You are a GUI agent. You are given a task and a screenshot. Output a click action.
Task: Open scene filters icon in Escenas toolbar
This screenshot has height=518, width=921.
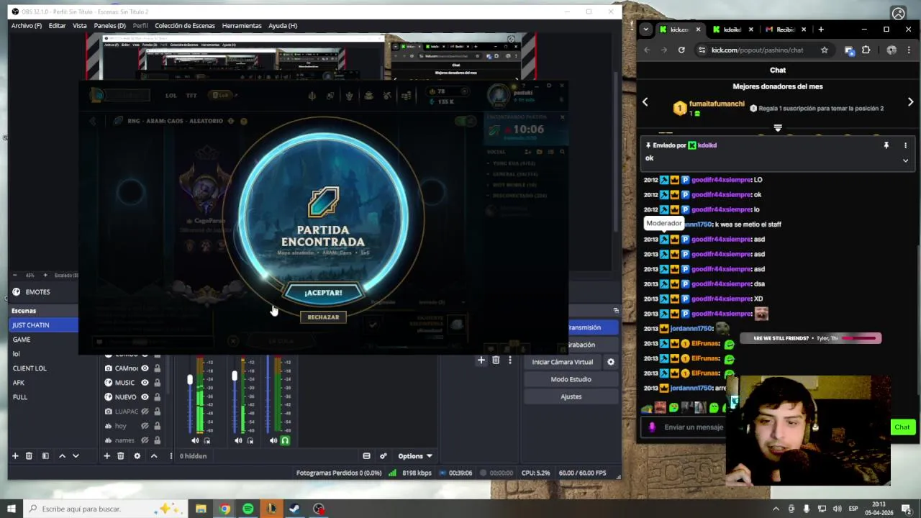[x=45, y=455]
